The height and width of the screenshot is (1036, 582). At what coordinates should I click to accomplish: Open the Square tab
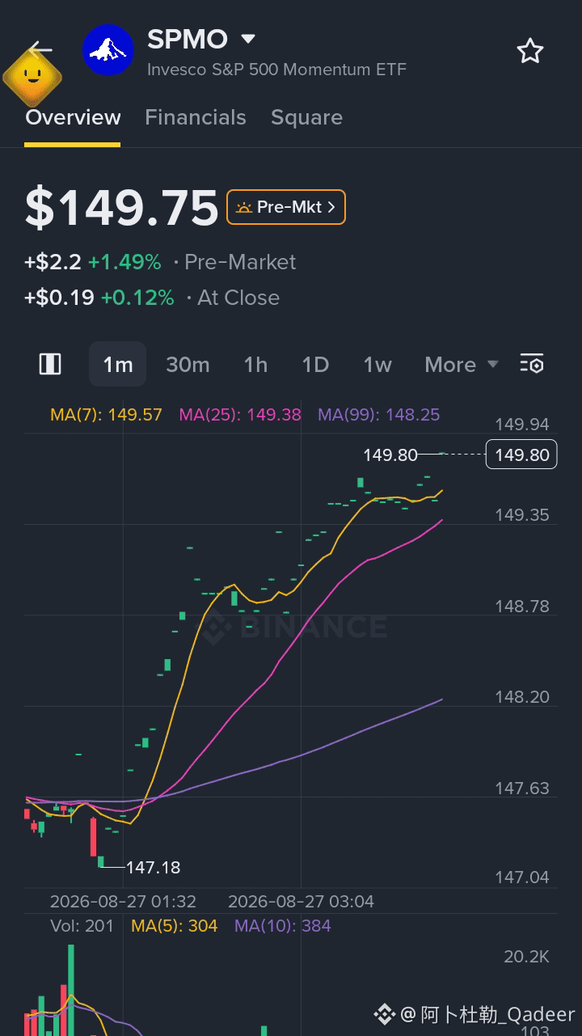coord(306,117)
